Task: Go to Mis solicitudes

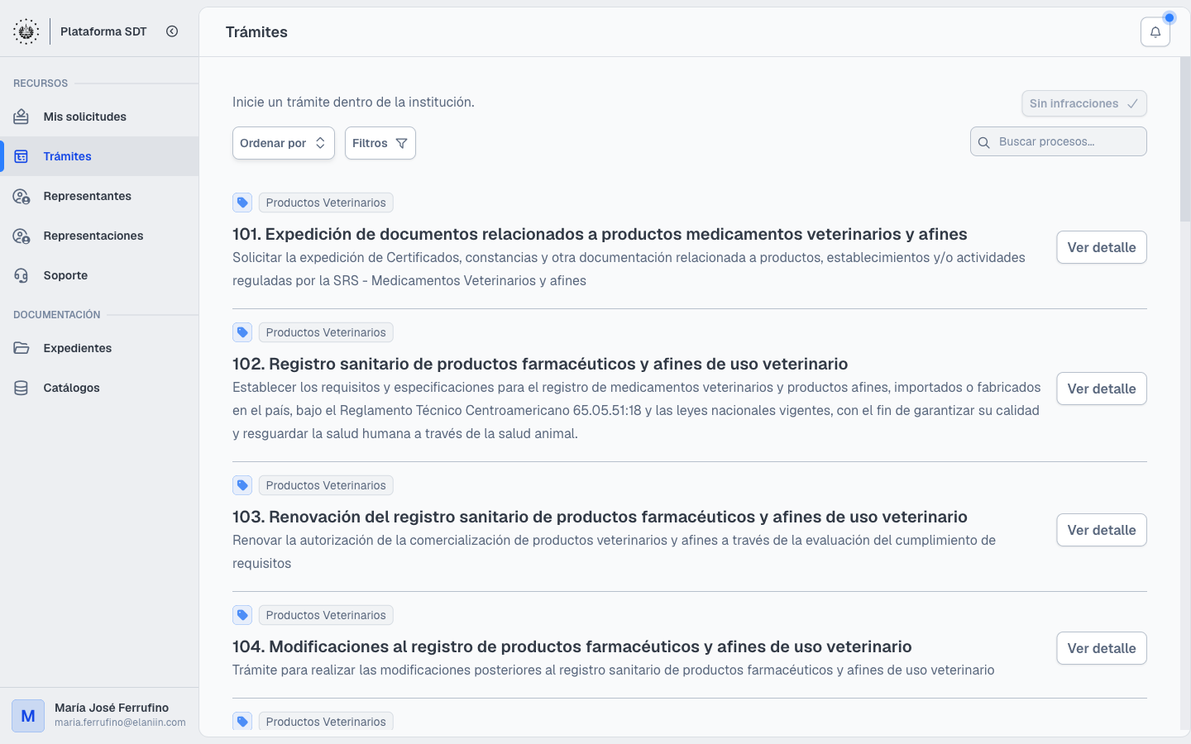Action: (x=99, y=117)
